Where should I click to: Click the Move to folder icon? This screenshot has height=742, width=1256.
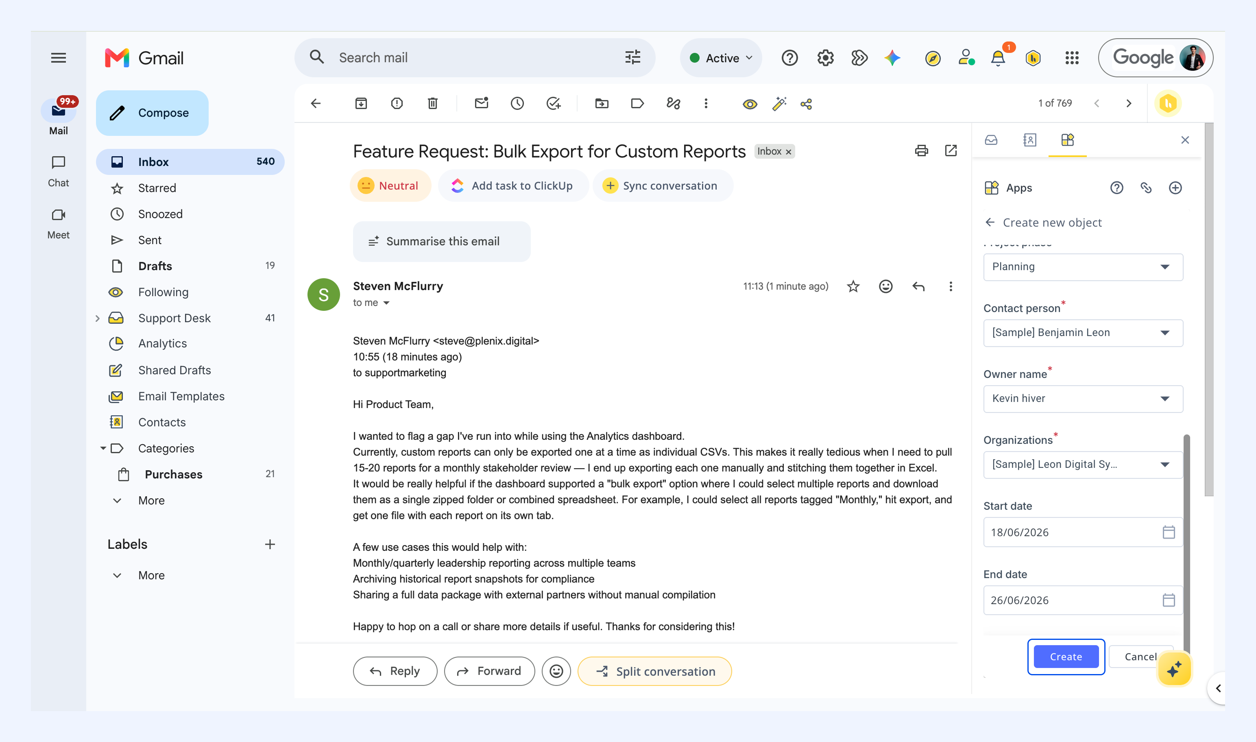[602, 103]
